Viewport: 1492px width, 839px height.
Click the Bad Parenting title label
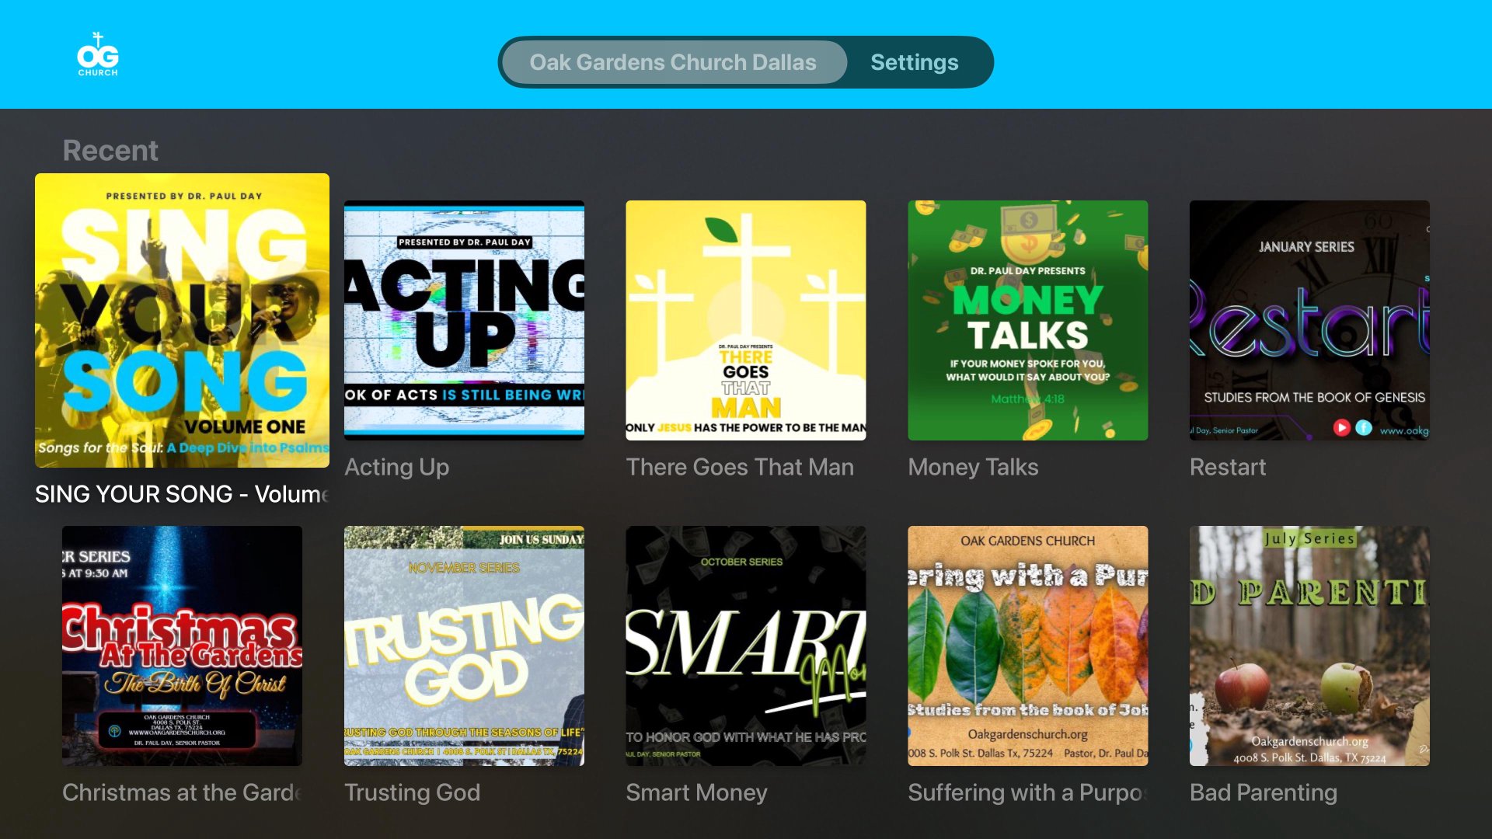coord(1264,792)
